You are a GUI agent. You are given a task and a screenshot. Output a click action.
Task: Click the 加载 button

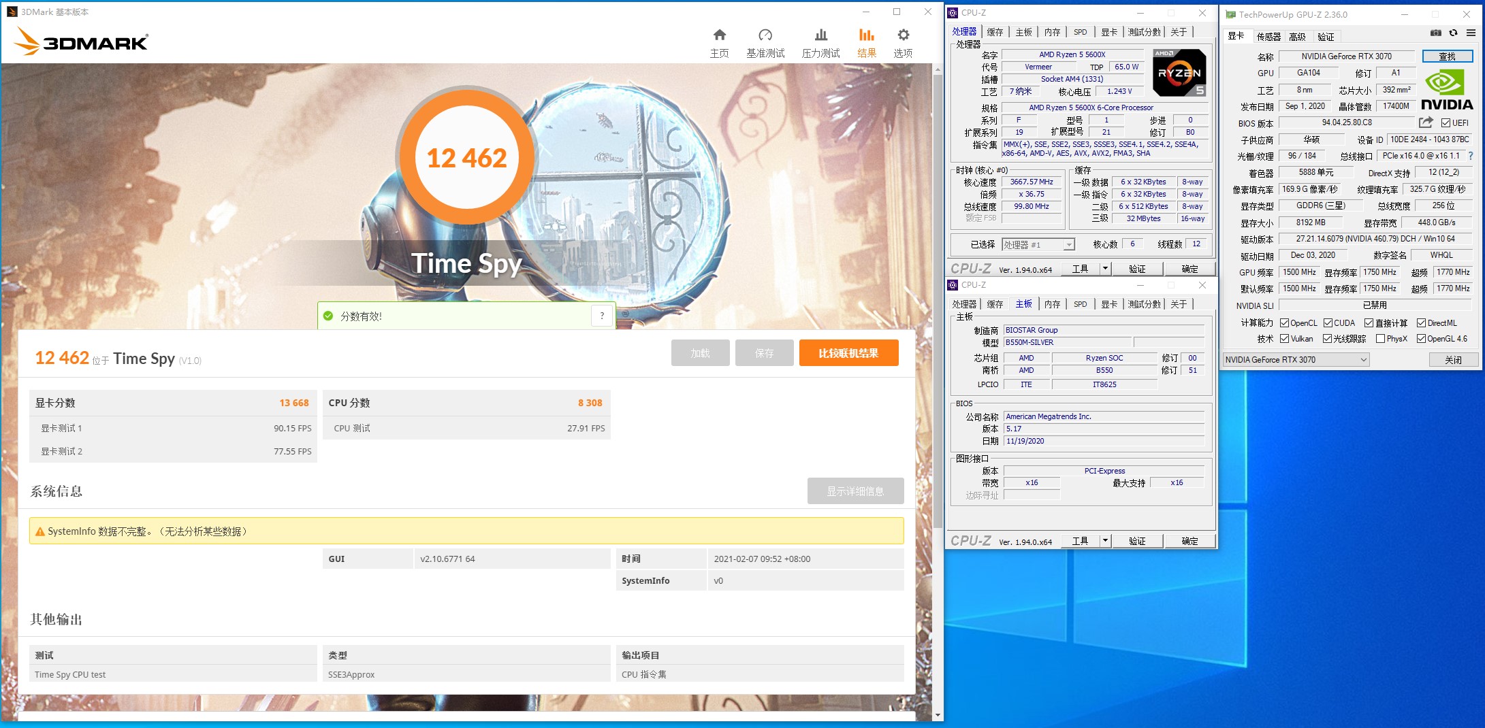tap(700, 353)
